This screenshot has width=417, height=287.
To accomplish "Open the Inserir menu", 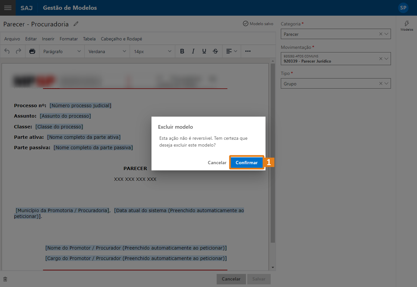I will tap(48, 39).
